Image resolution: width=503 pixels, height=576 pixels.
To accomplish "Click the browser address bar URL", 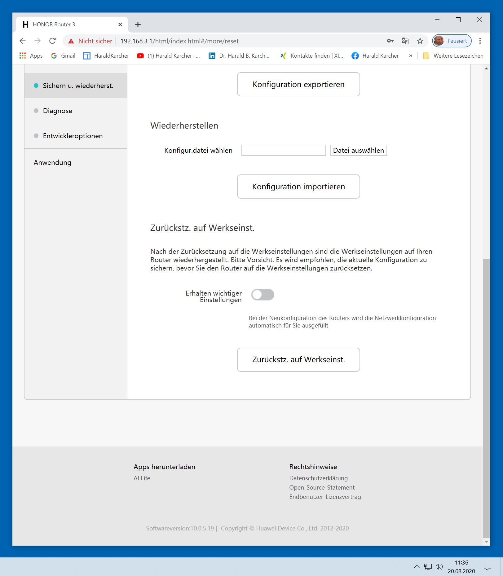I will 179,41.
